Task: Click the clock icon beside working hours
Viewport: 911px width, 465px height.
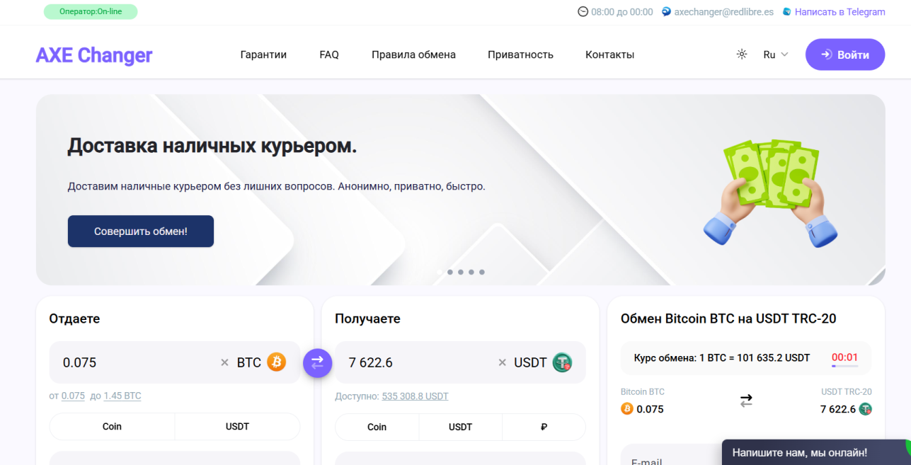Action: tap(583, 12)
